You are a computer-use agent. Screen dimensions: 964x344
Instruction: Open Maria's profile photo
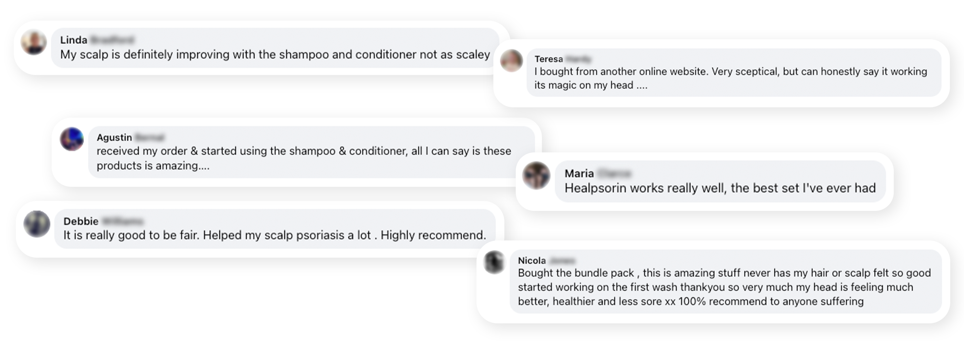coord(536,175)
